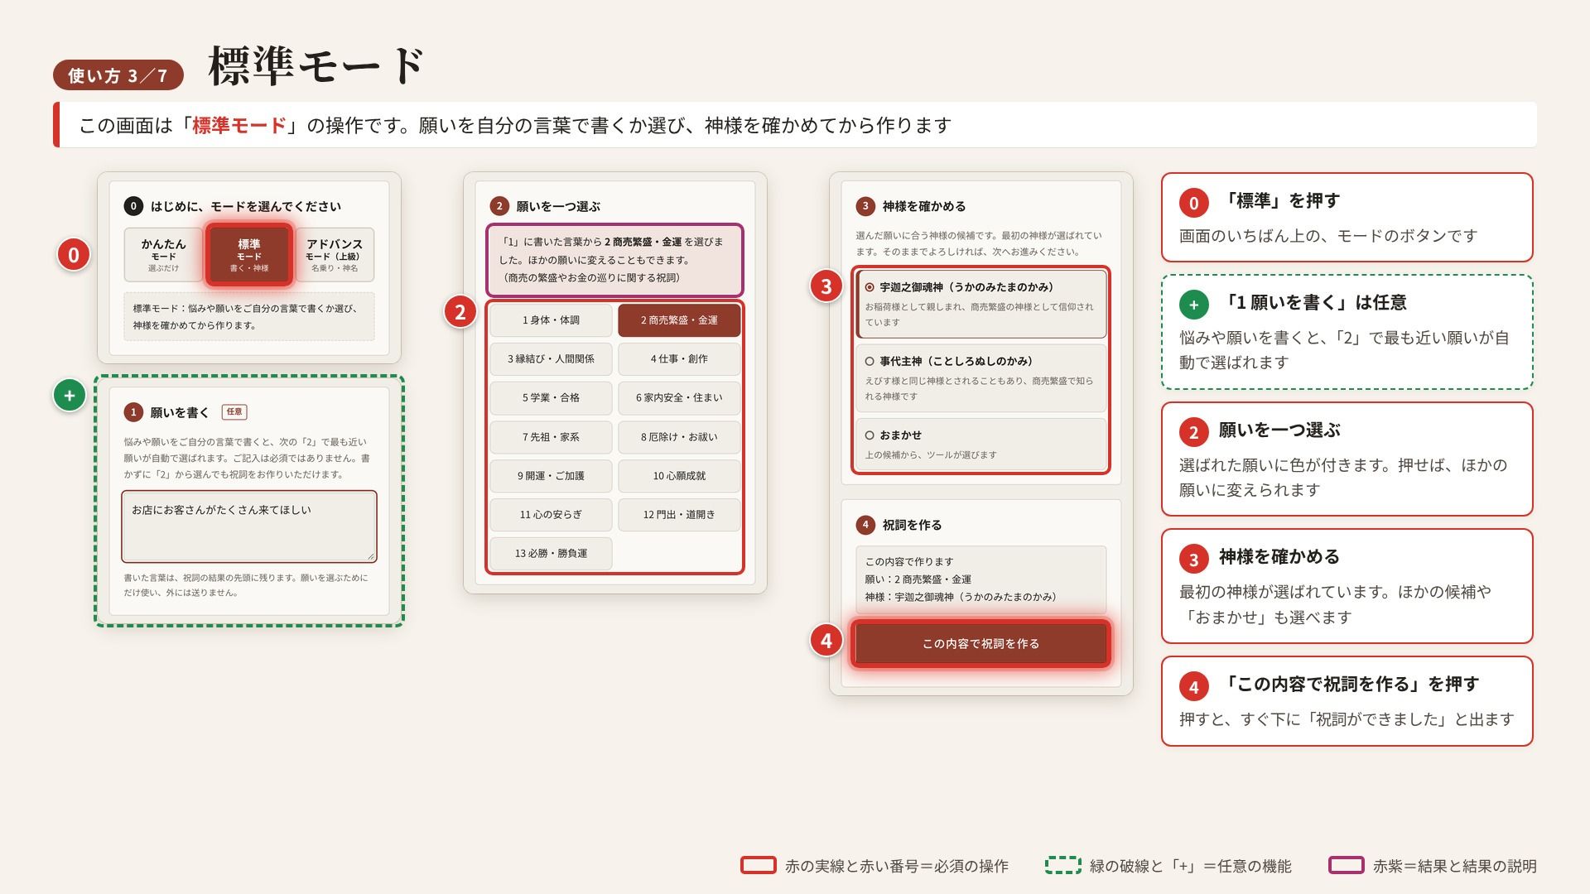1590x894 pixels.
Task: Choose wish 8 厄除け・お祓い
Action: pos(679,437)
